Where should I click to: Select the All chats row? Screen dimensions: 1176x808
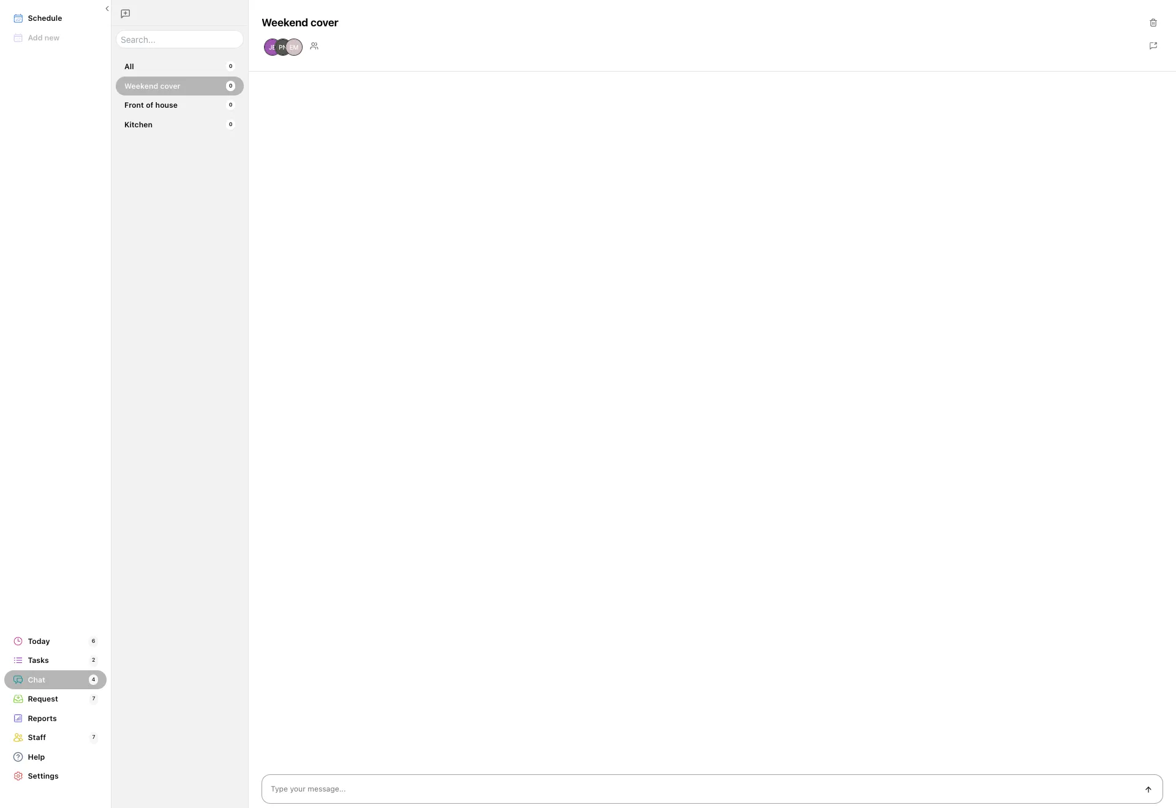click(x=179, y=67)
